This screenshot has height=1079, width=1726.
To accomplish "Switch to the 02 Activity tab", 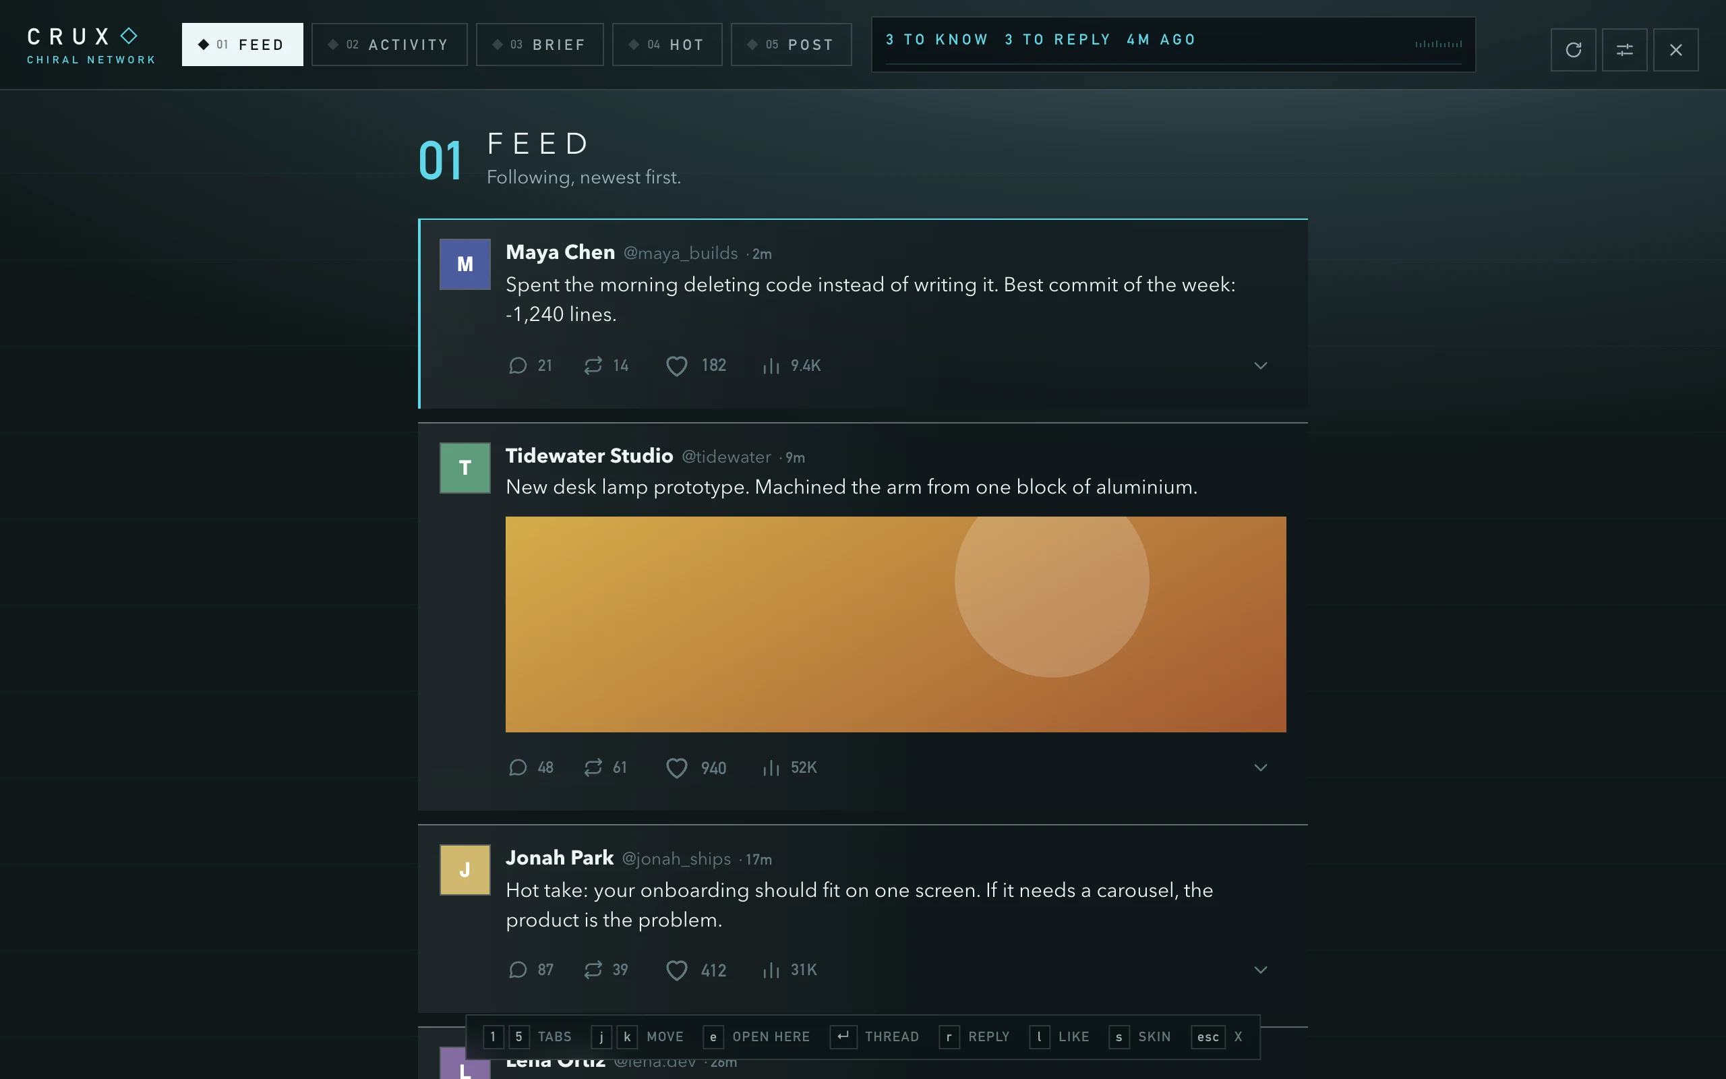I will 390,45.
